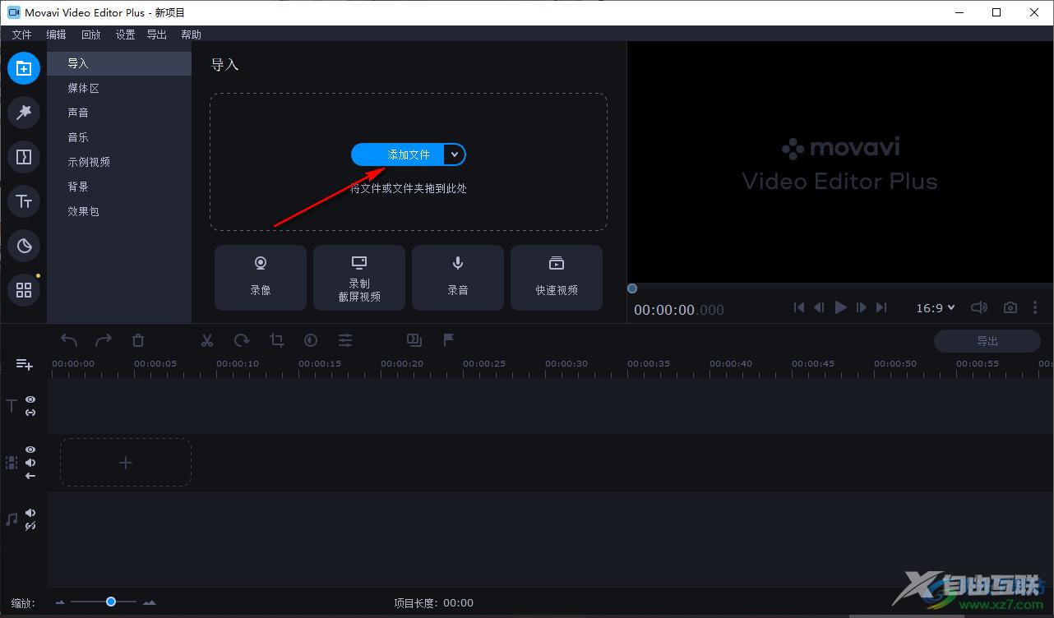Click the Export button above timeline
The image size is (1054, 618).
pos(987,341)
